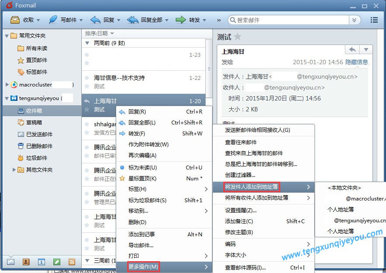The height and width of the screenshot is (273, 386).
Task: Choose 转发(F) in context menu
Action: [x=164, y=133]
